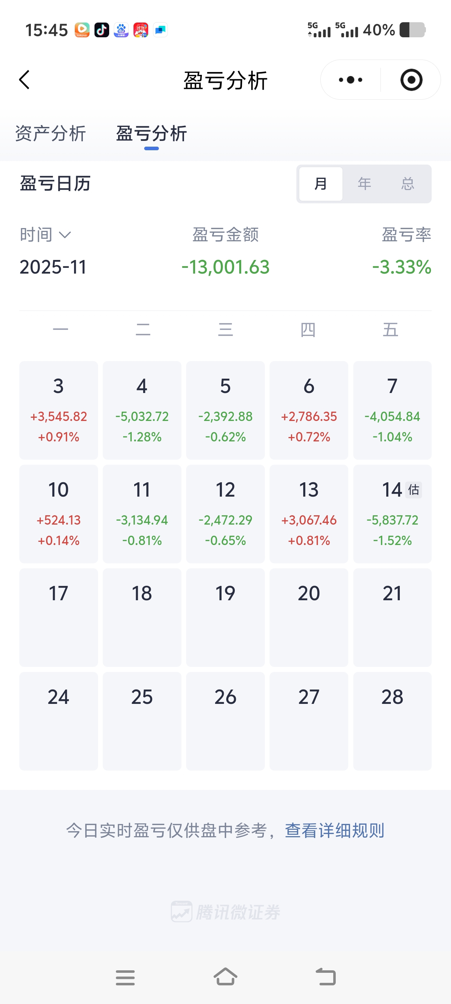Tap the back arrow icon
The height and width of the screenshot is (1004, 451).
(24, 80)
